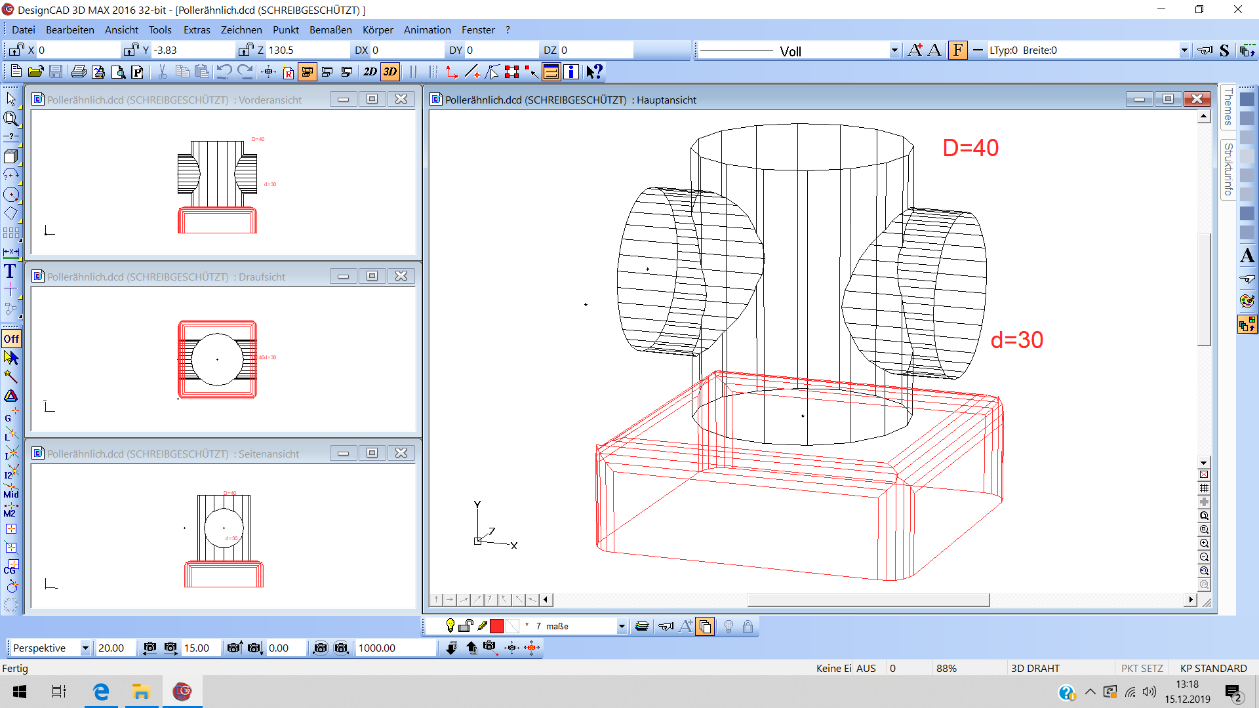Select the Text tool in left toolbar
Image resolution: width=1259 pixels, height=708 pixels.
click(x=10, y=271)
